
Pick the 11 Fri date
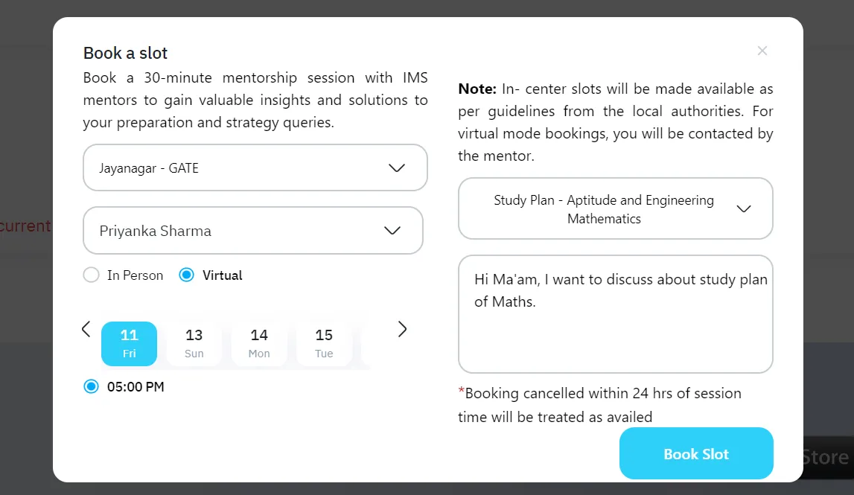pos(129,343)
